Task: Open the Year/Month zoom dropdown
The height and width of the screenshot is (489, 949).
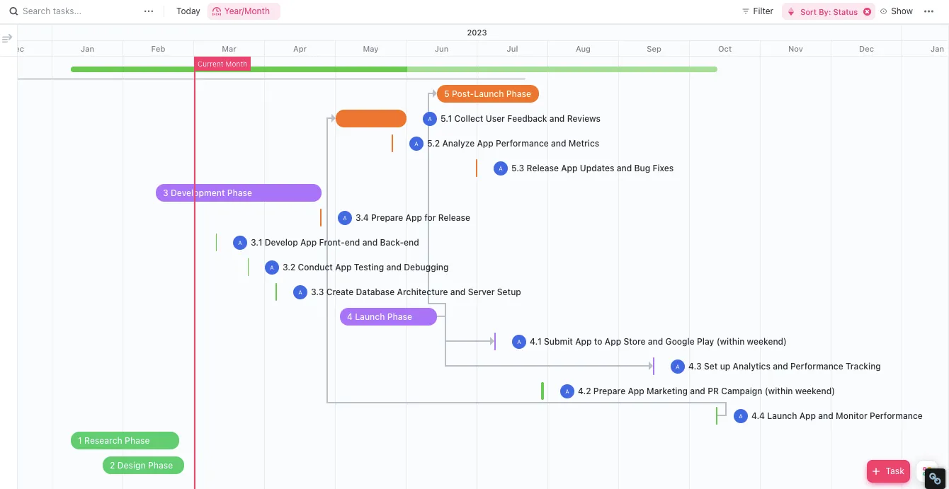Action: click(x=243, y=11)
